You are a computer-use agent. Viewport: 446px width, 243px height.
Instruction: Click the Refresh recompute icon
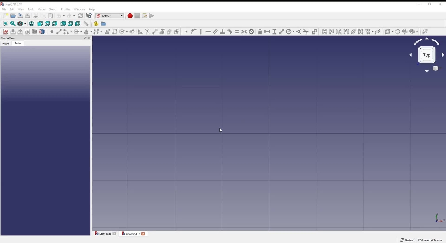click(80, 16)
